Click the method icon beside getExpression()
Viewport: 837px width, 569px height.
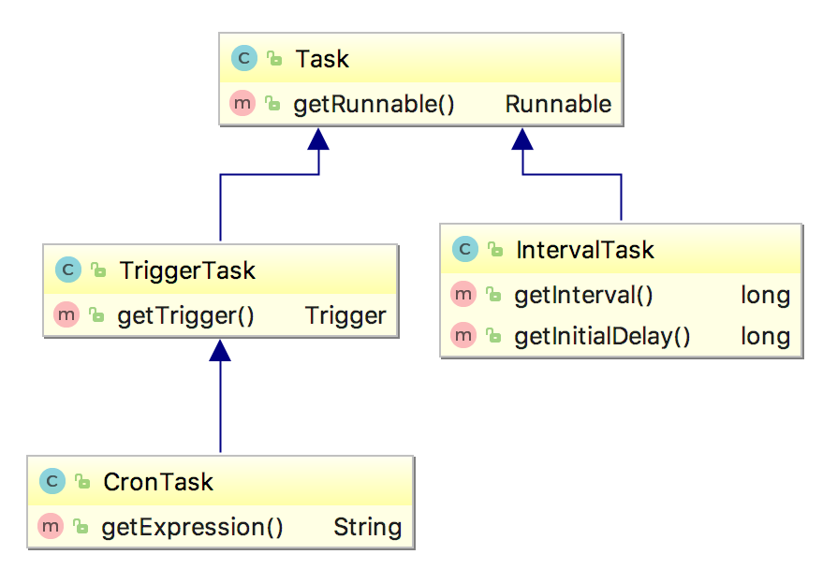pos(51,526)
